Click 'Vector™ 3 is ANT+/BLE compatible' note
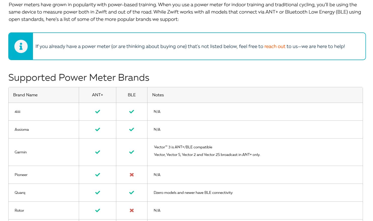 (x=183, y=147)
